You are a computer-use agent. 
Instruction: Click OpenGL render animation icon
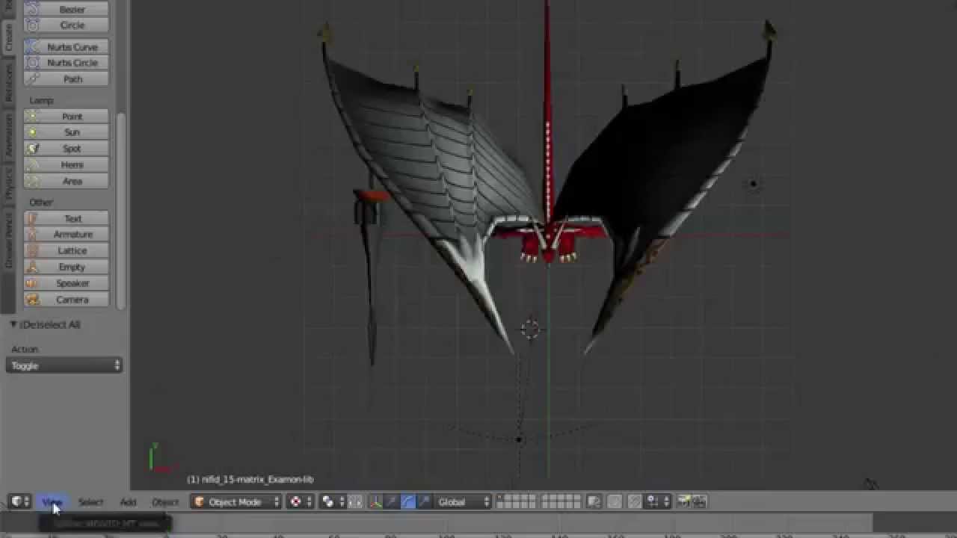click(699, 501)
